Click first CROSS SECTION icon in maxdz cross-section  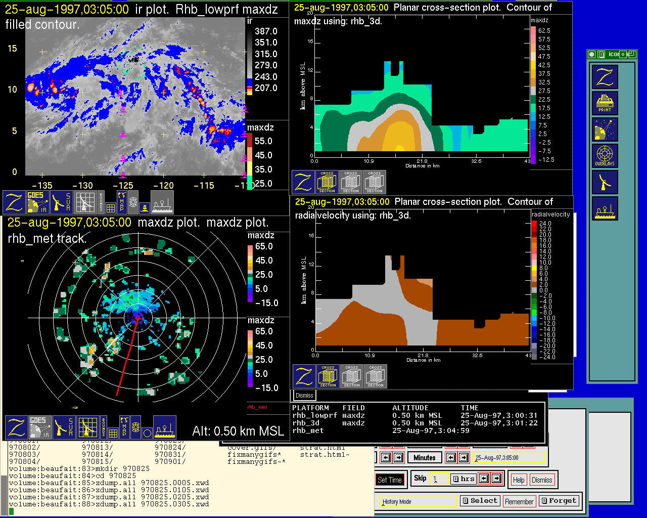click(327, 182)
